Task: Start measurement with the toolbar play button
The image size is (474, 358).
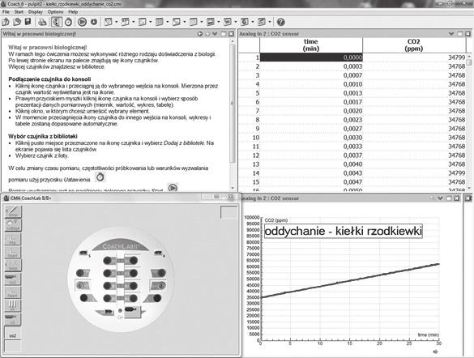Action: (82, 22)
